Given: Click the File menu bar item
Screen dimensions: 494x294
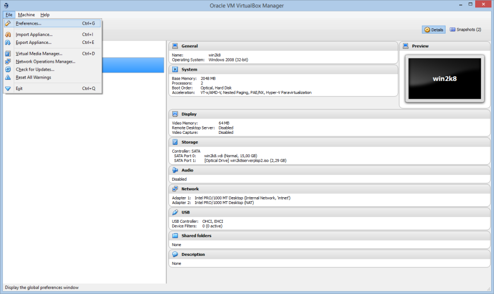Looking at the screenshot, I should coord(9,14).
